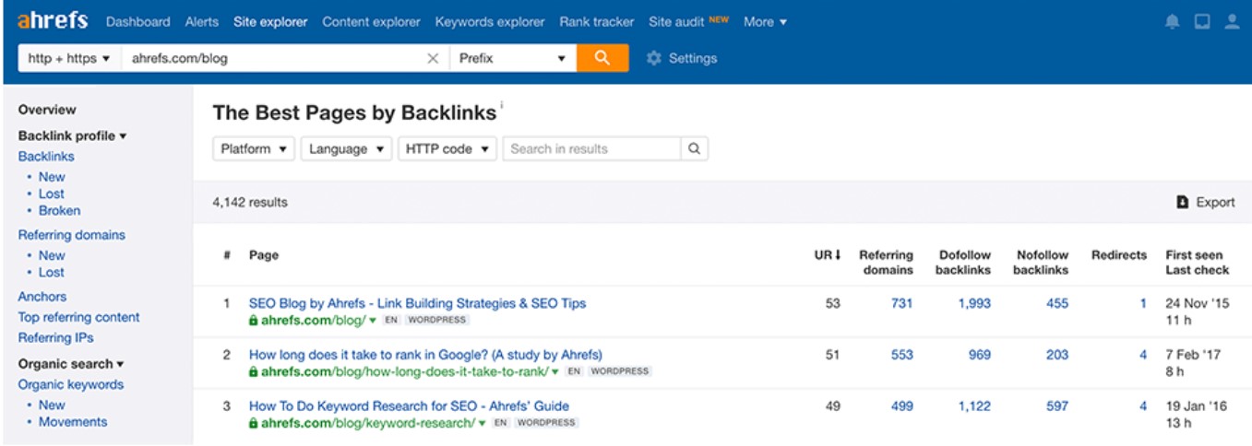This screenshot has height=446, width=1252.
Task: Open the Broken backlinks link
Action: tap(59, 210)
